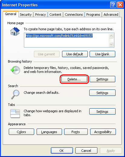The height and width of the screenshot is (157, 125).
Task: Open Browsing history Settings
Action: click(102, 79)
